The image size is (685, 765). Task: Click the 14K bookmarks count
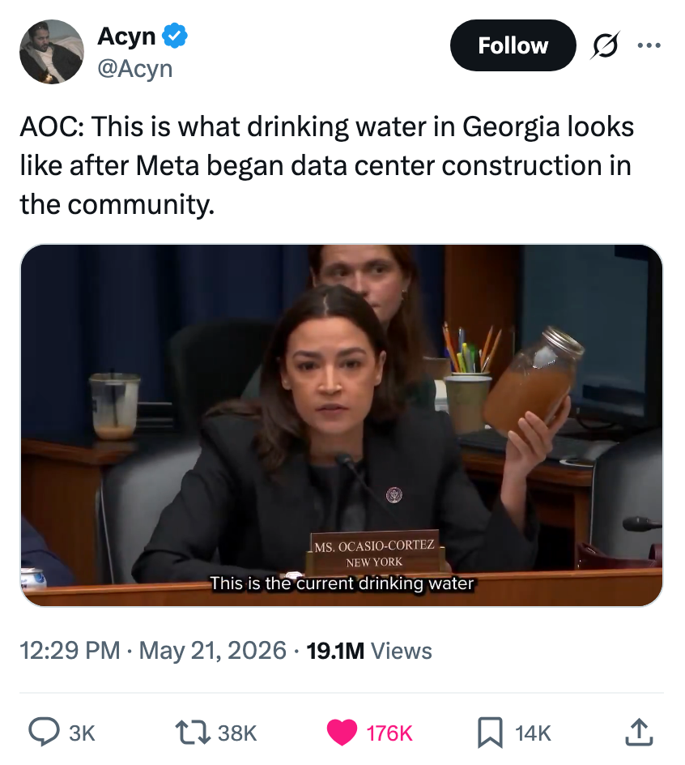[x=533, y=733]
